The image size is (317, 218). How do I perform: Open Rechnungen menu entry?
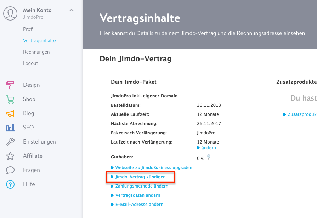(36, 52)
